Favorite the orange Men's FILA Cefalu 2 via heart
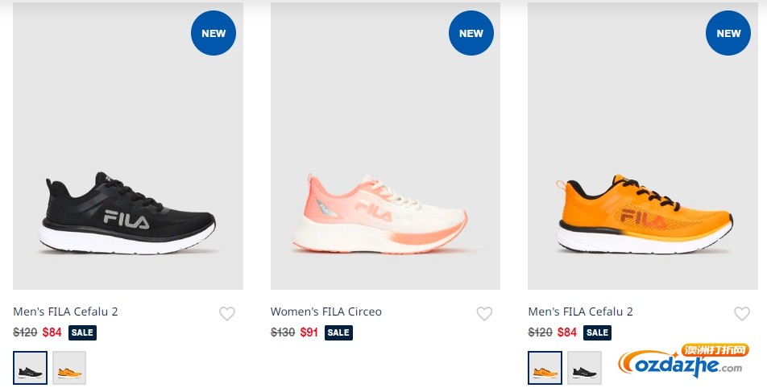The width and height of the screenshot is (767, 388). tap(741, 313)
